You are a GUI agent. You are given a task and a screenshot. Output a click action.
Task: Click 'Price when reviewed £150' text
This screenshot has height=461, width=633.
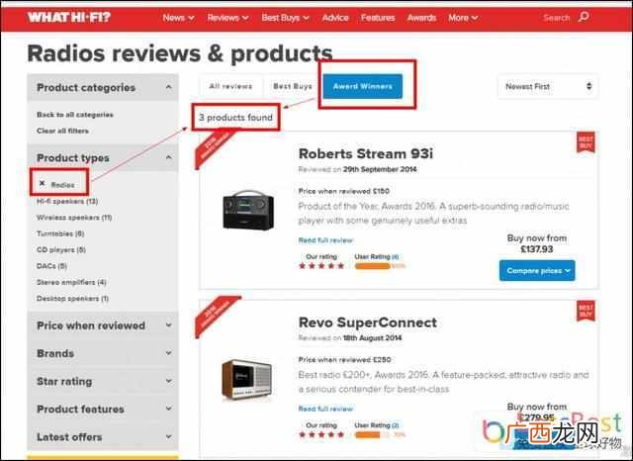tap(343, 191)
